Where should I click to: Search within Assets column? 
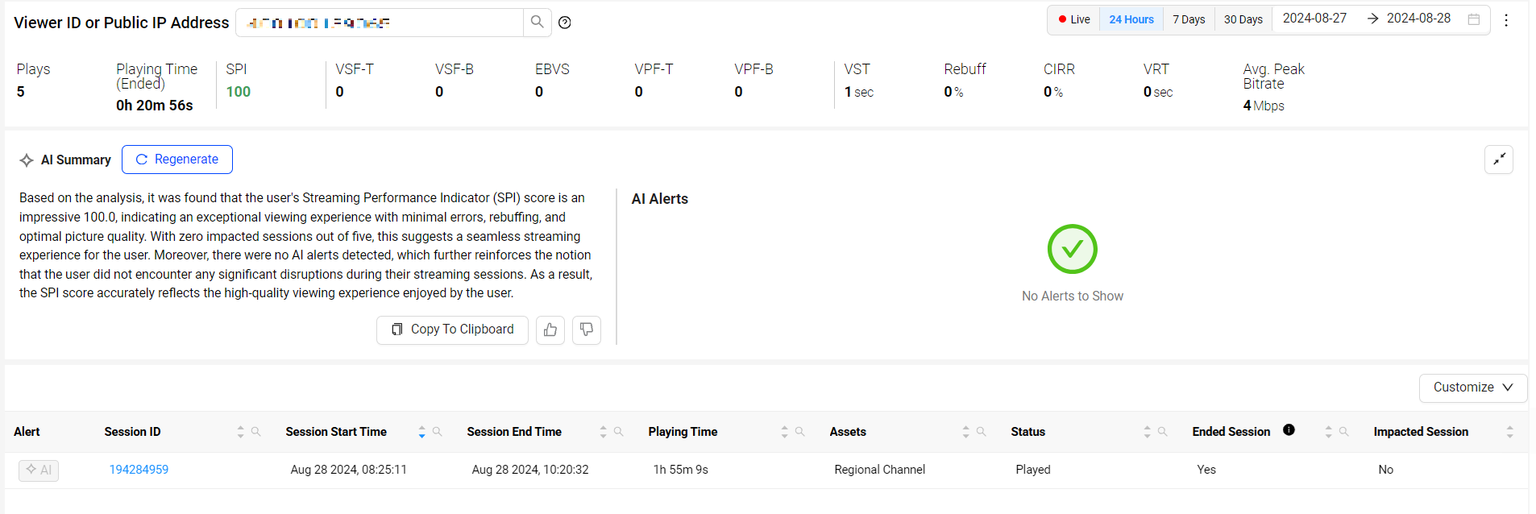(x=982, y=432)
